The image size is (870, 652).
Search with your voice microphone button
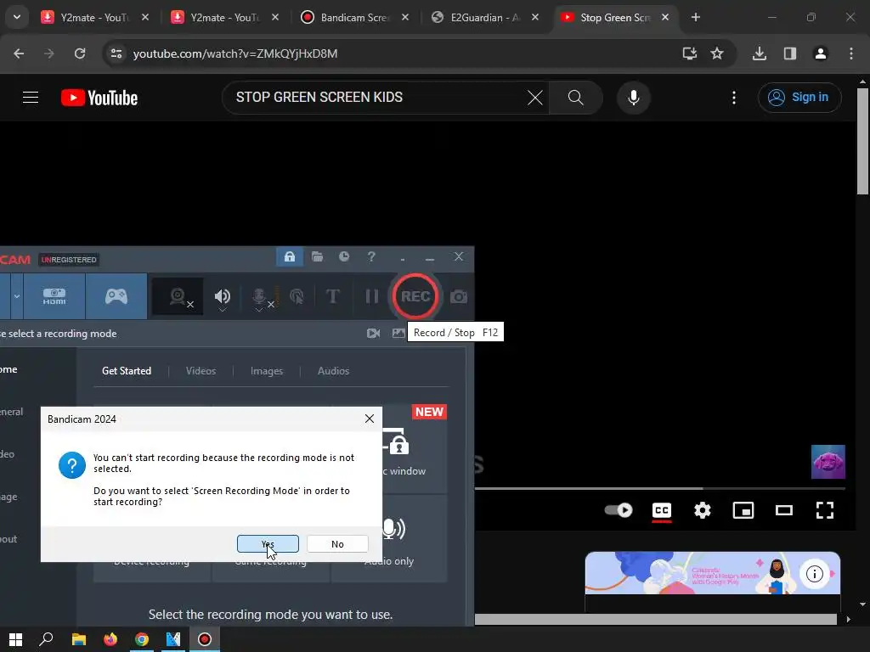coord(633,98)
